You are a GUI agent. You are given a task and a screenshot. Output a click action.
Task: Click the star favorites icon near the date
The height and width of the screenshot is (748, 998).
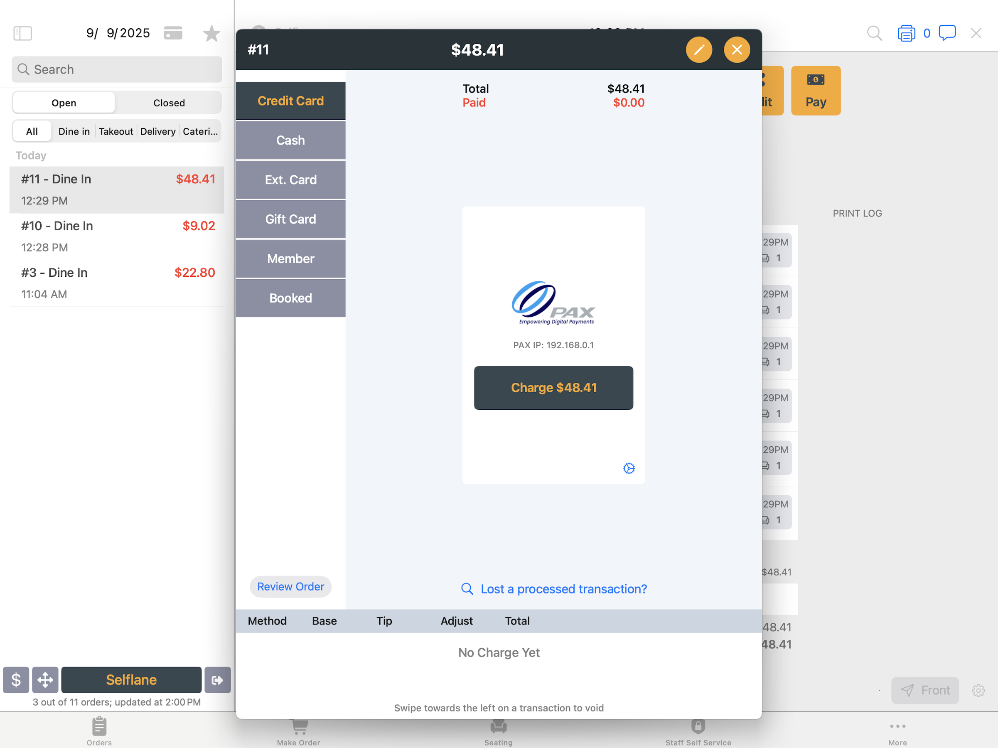pyautogui.click(x=211, y=33)
